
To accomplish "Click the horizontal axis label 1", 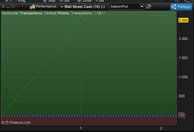I will pos(81,128).
